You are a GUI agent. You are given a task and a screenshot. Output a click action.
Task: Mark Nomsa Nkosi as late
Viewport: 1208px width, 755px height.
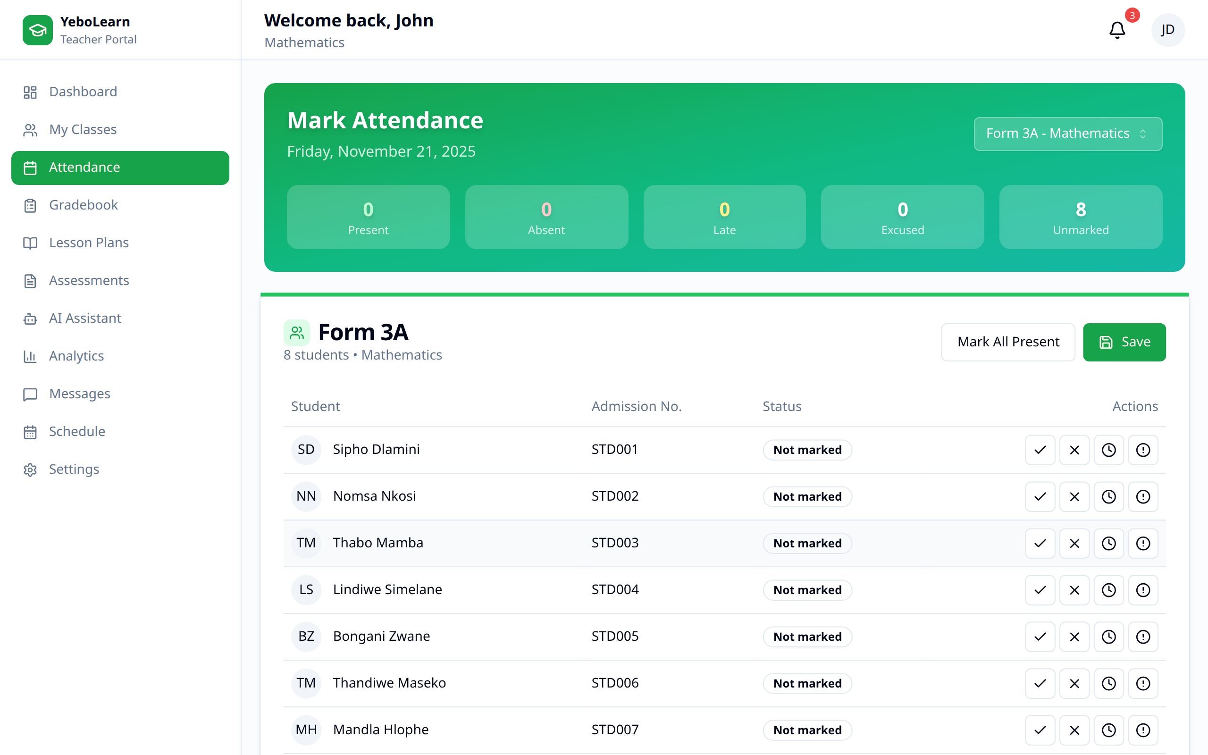pos(1108,496)
